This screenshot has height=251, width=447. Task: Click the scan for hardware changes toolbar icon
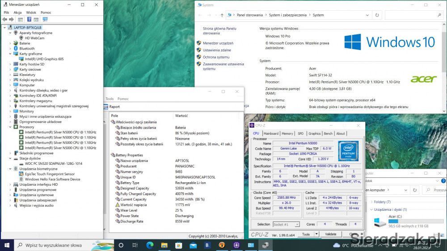pyautogui.click(x=45, y=20)
